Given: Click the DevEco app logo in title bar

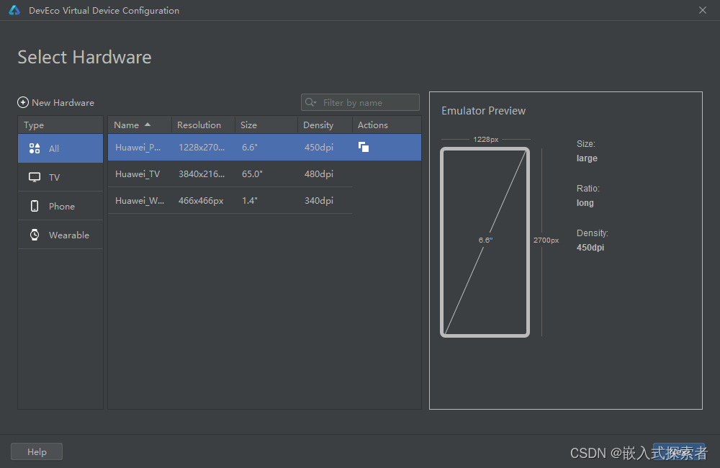Looking at the screenshot, I should tap(14, 10).
